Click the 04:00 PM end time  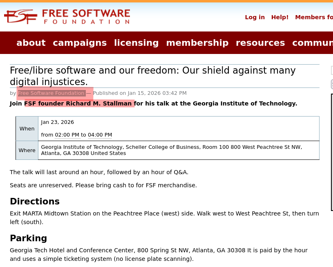pyautogui.click(x=100, y=135)
